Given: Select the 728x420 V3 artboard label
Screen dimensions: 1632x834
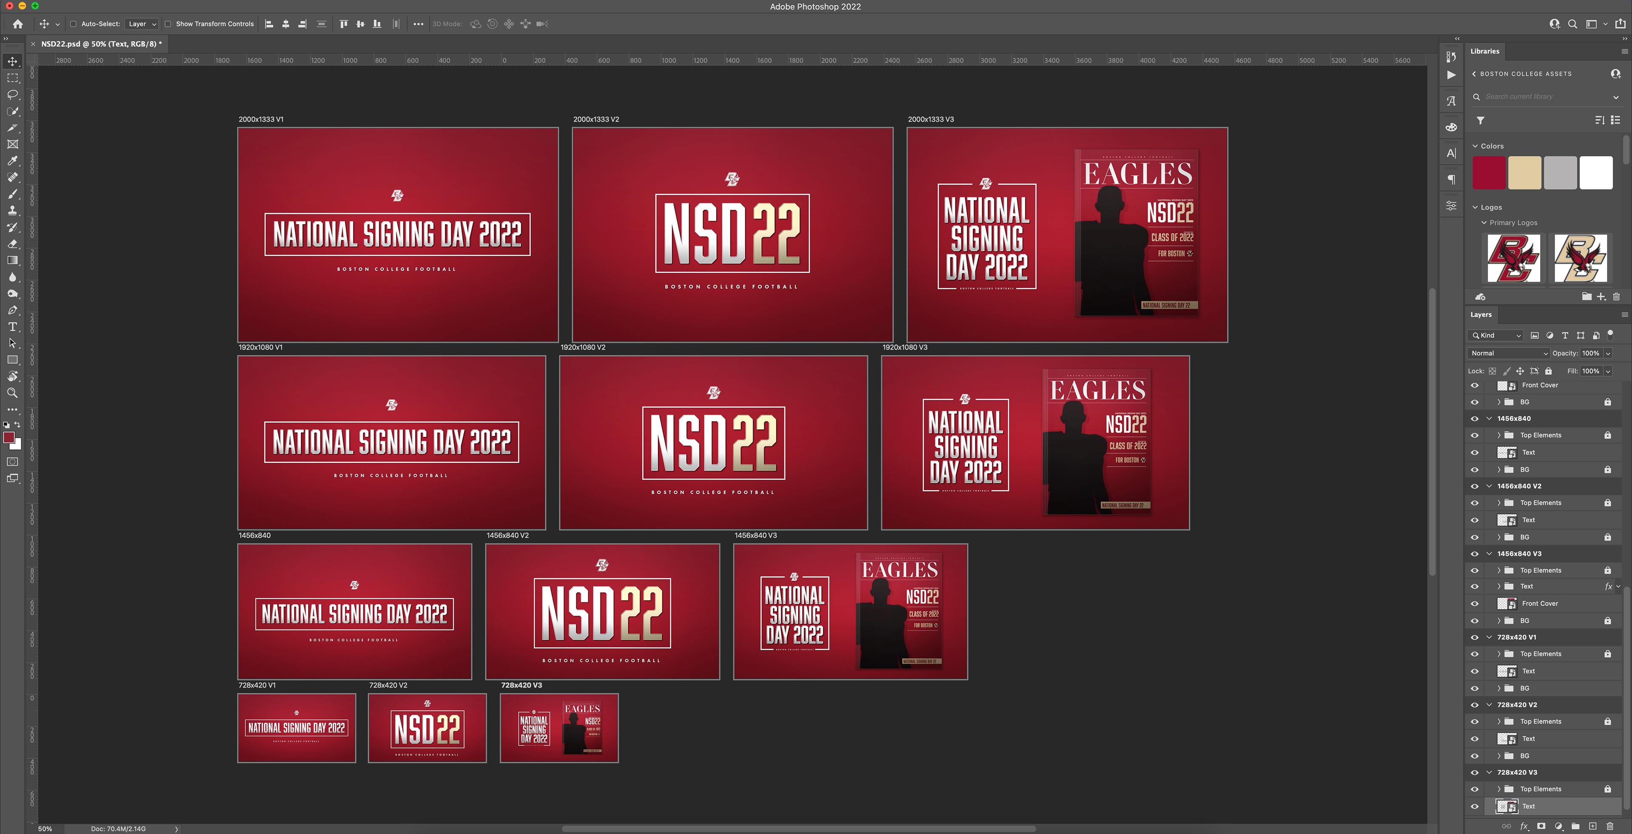Looking at the screenshot, I should [x=521, y=685].
